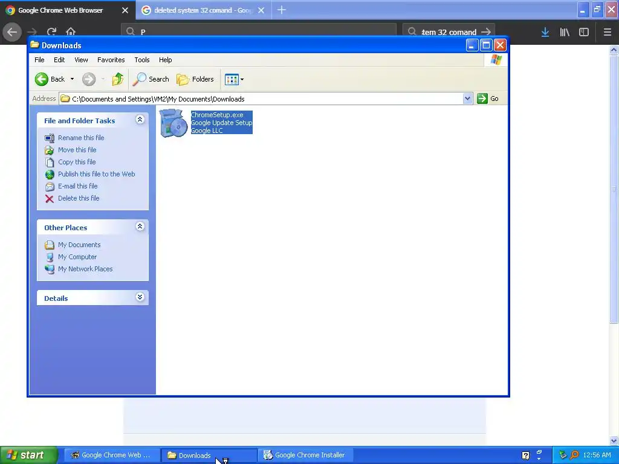Open the Edit menu
The height and width of the screenshot is (464, 619).
[59, 60]
